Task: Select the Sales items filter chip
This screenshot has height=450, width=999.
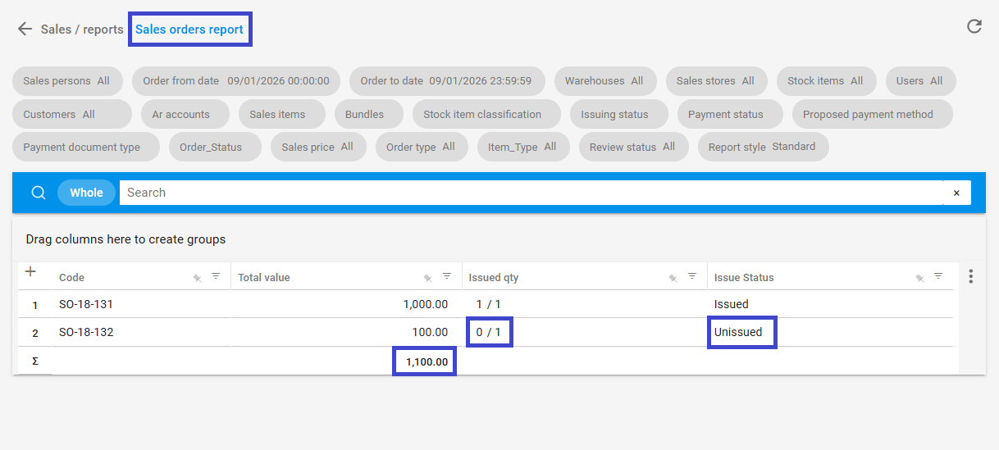Action: click(281, 114)
